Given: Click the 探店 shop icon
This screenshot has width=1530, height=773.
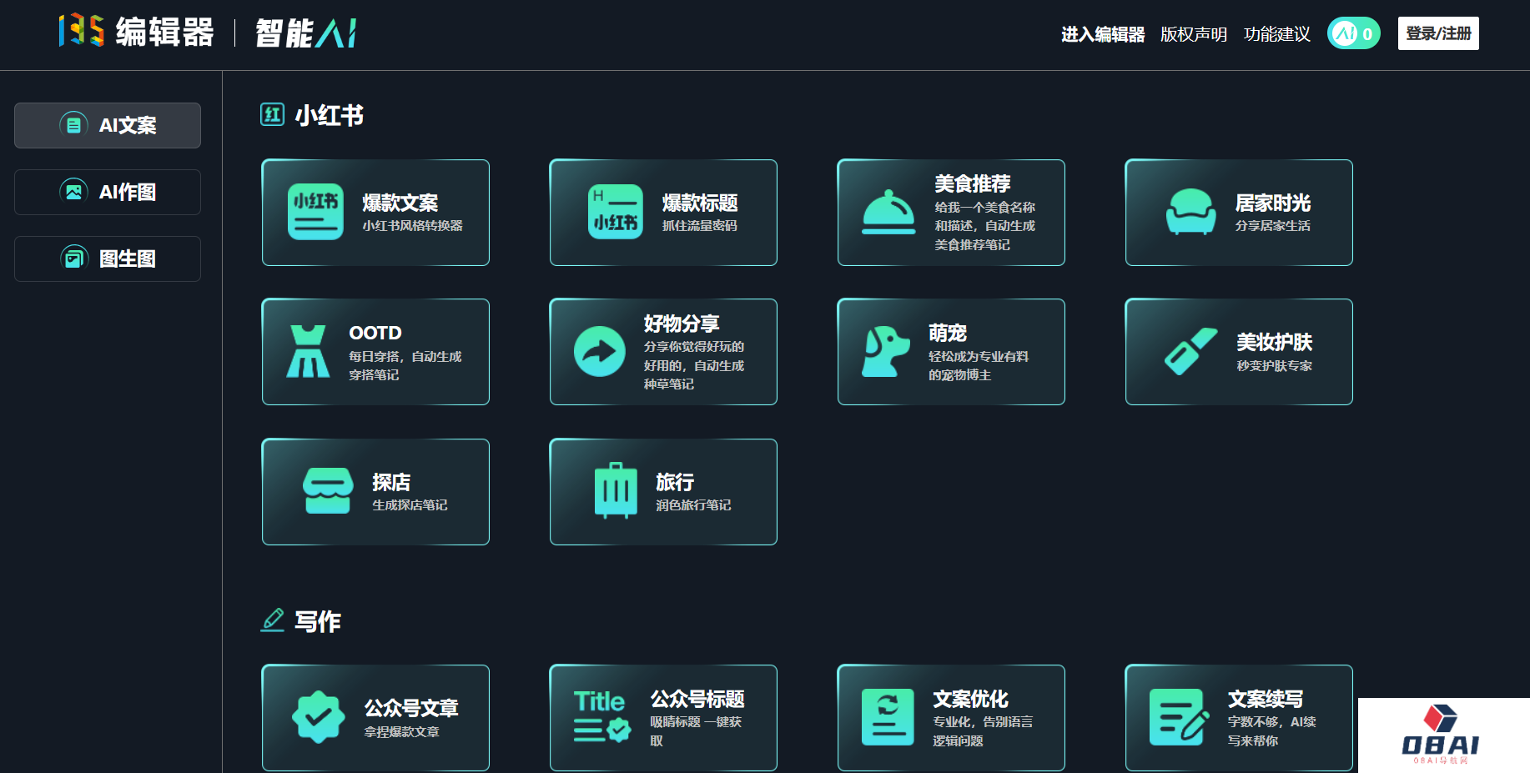Looking at the screenshot, I should (x=328, y=490).
